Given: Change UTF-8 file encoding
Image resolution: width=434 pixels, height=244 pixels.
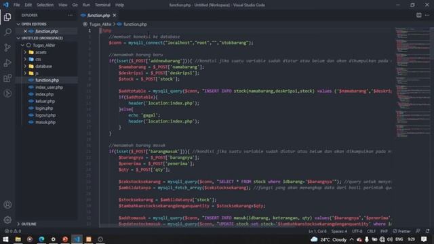Looking at the screenshot, I should [x=357, y=231].
